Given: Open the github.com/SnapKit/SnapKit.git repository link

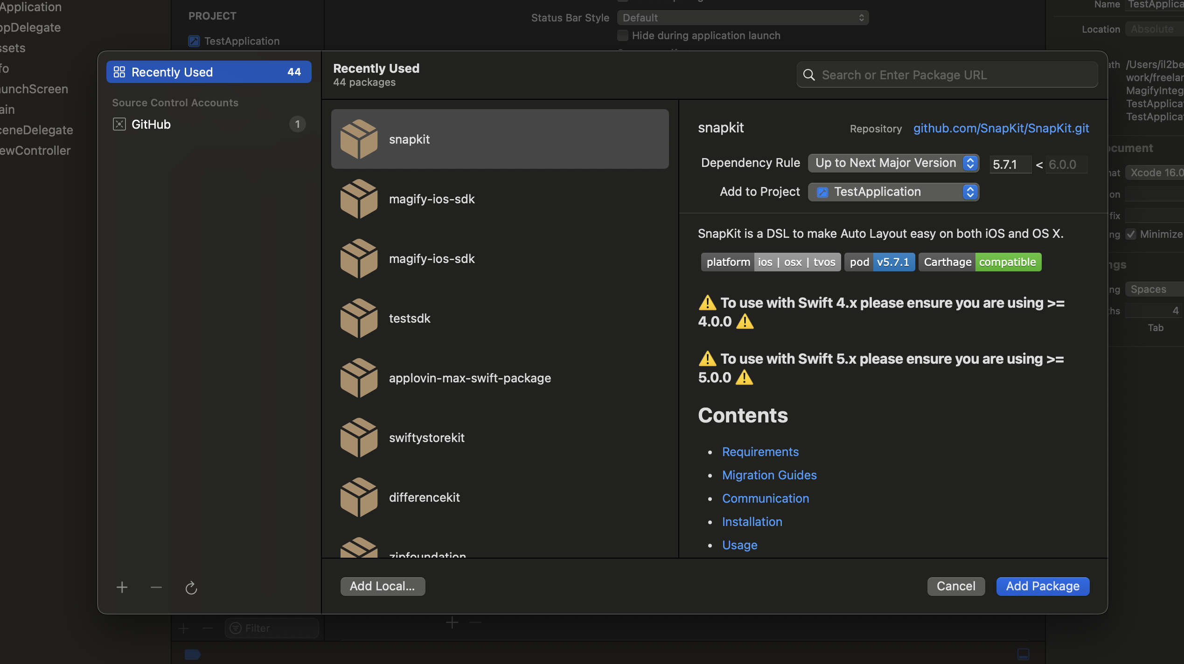Looking at the screenshot, I should pyautogui.click(x=1001, y=128).
